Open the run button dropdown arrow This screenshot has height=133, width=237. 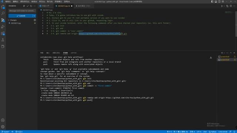point(224,6)
